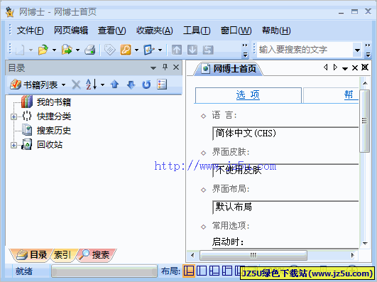Open the 收藏夹(A) menu
This screenshot has height=282, width=377.
point(154,31)
